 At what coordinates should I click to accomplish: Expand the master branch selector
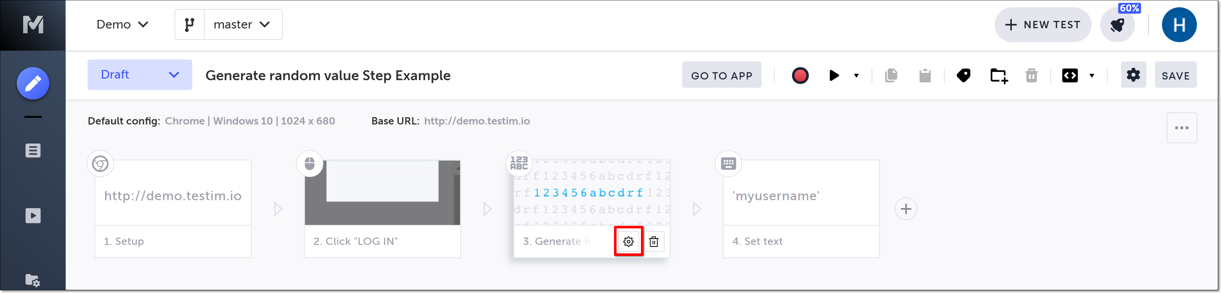[x=243, y=25]
